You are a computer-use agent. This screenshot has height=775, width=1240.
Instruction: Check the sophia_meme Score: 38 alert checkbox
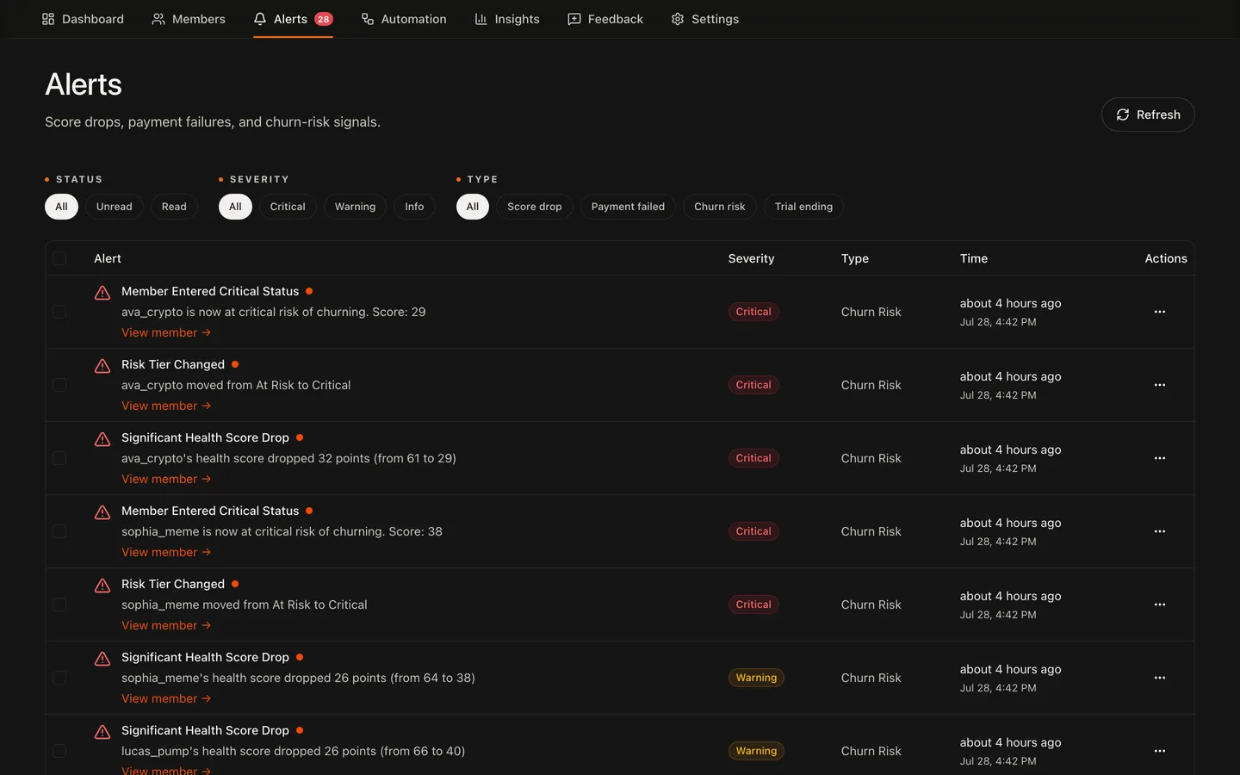click(59, 531)
